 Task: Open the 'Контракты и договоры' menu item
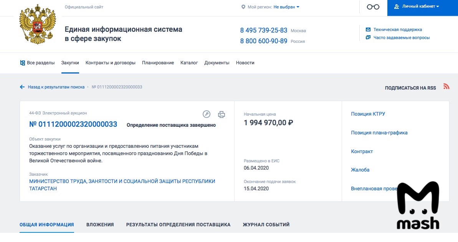pyautogui.click(x=110, y=63)
